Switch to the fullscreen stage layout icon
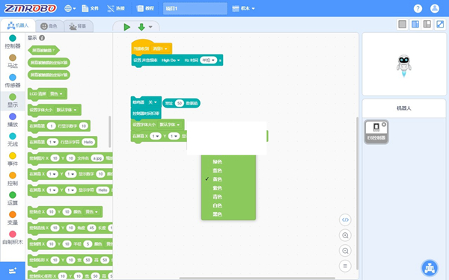The height and width of the screenshot is (280, 449). (x=440, y=25)
